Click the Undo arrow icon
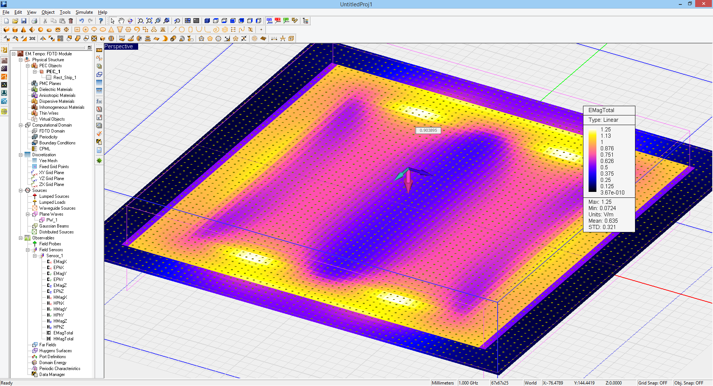This screenshot has height=386, width=713. pos(81,21)
